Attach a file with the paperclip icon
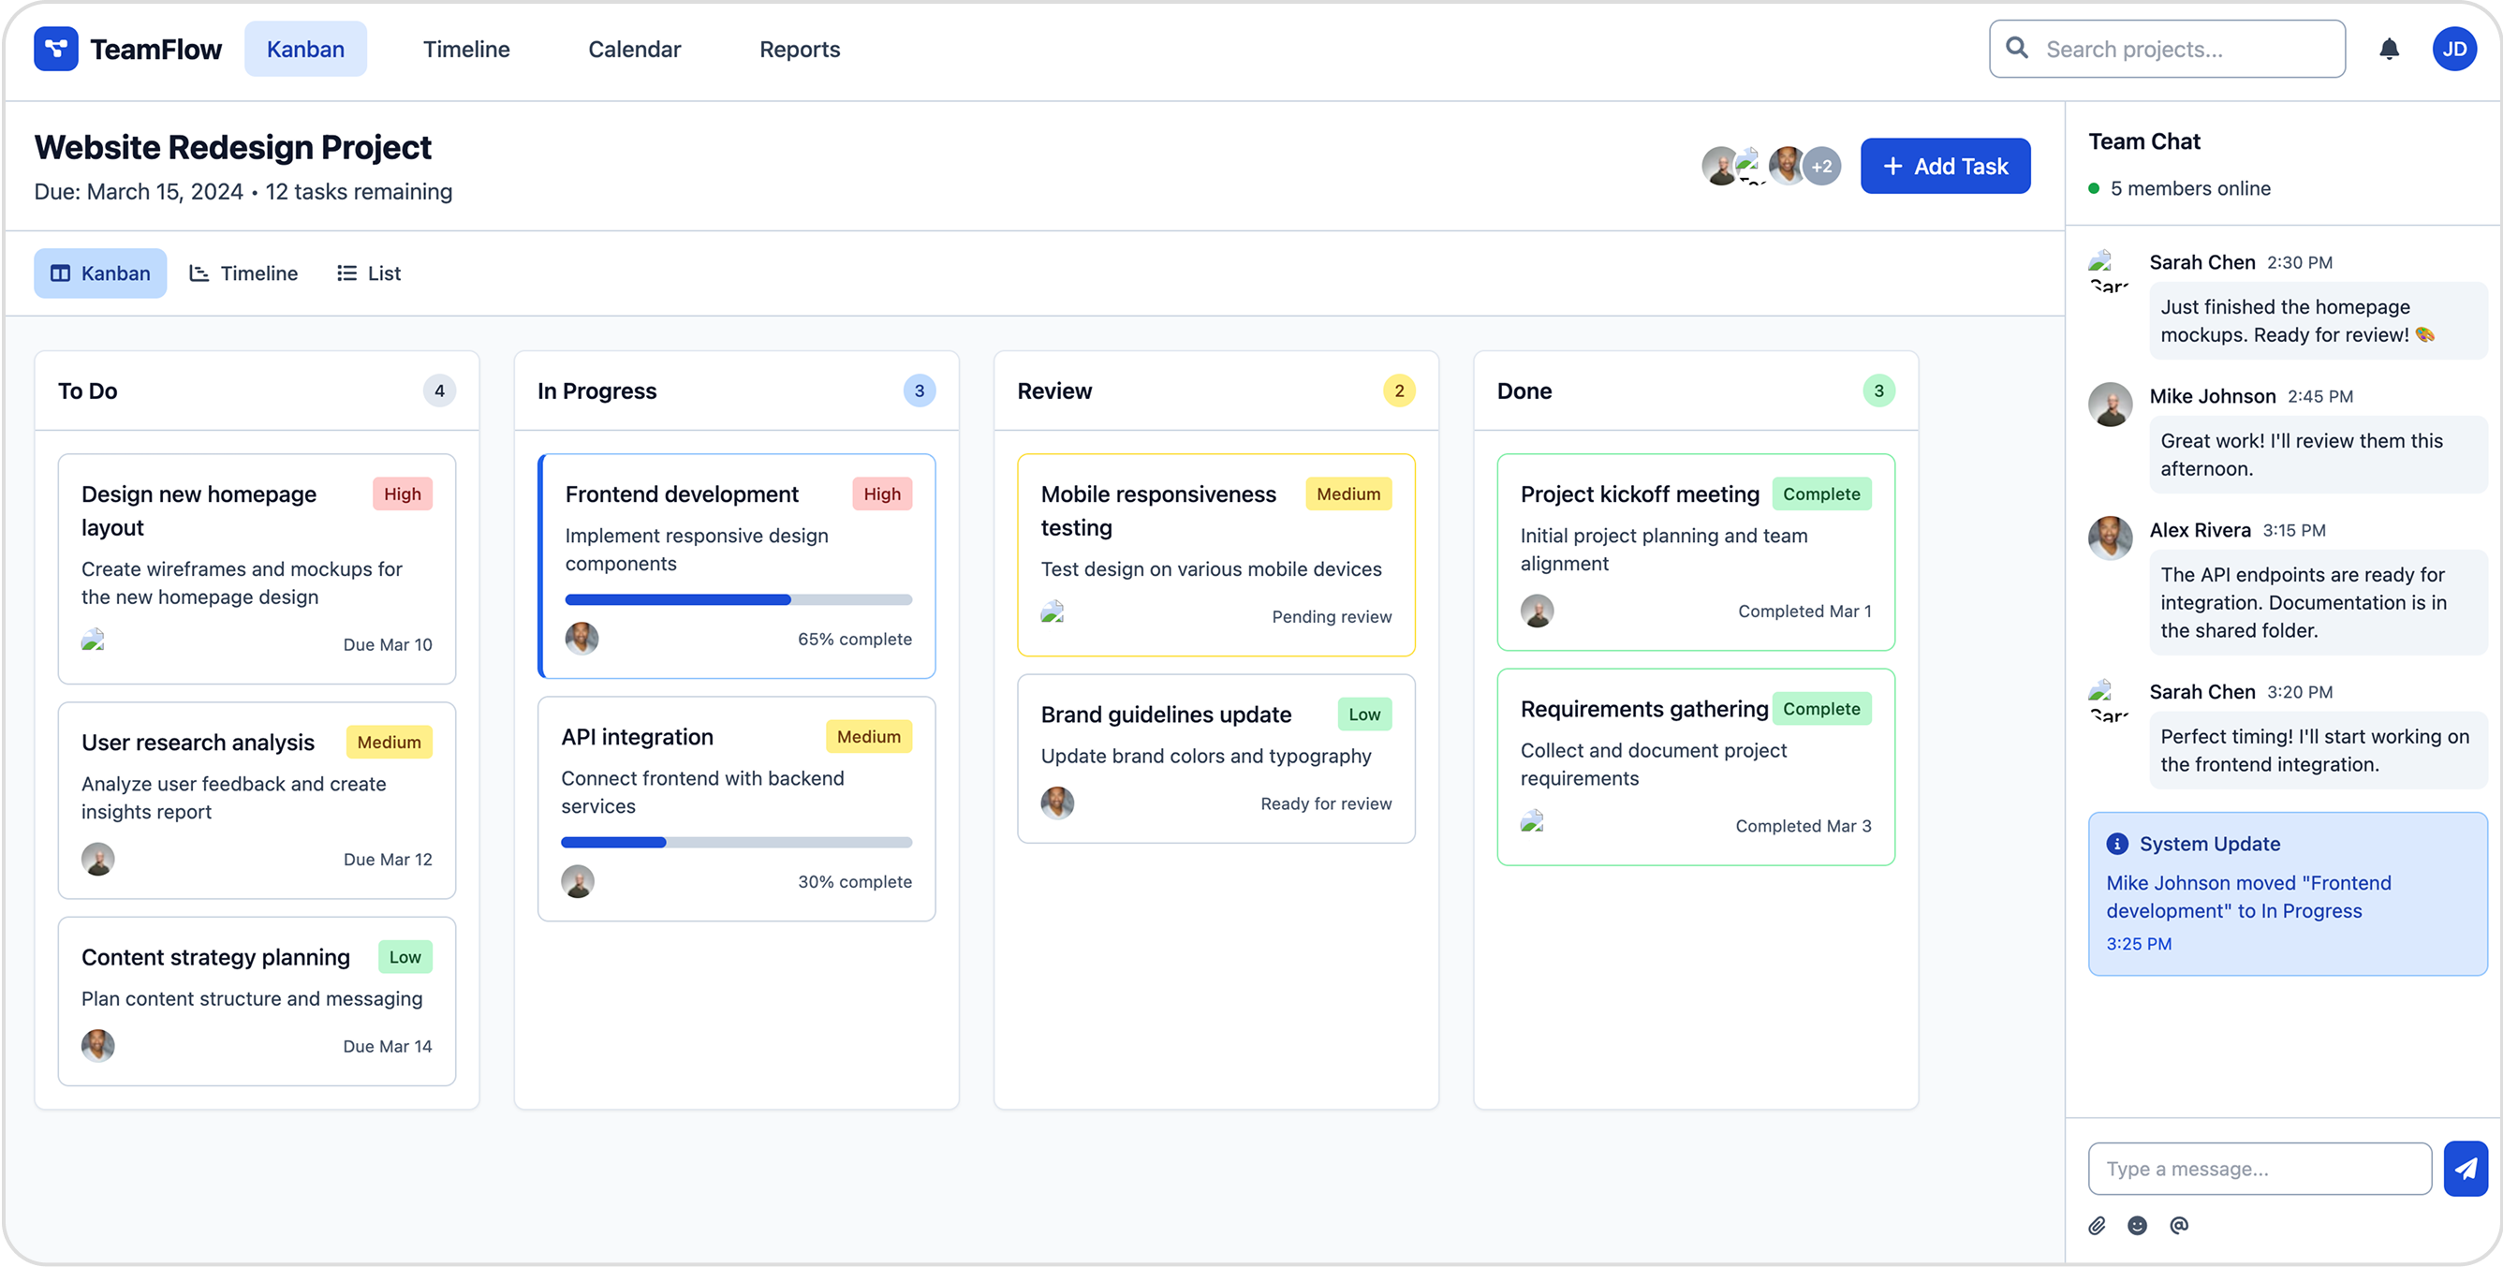 click(2098, 1224)
